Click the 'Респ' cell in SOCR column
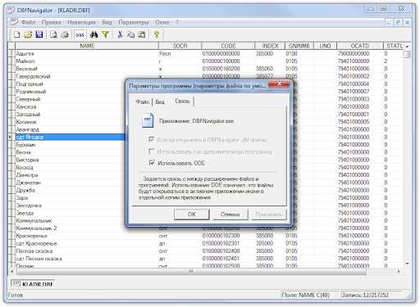The image size is (420, 307). click(180, 53)
